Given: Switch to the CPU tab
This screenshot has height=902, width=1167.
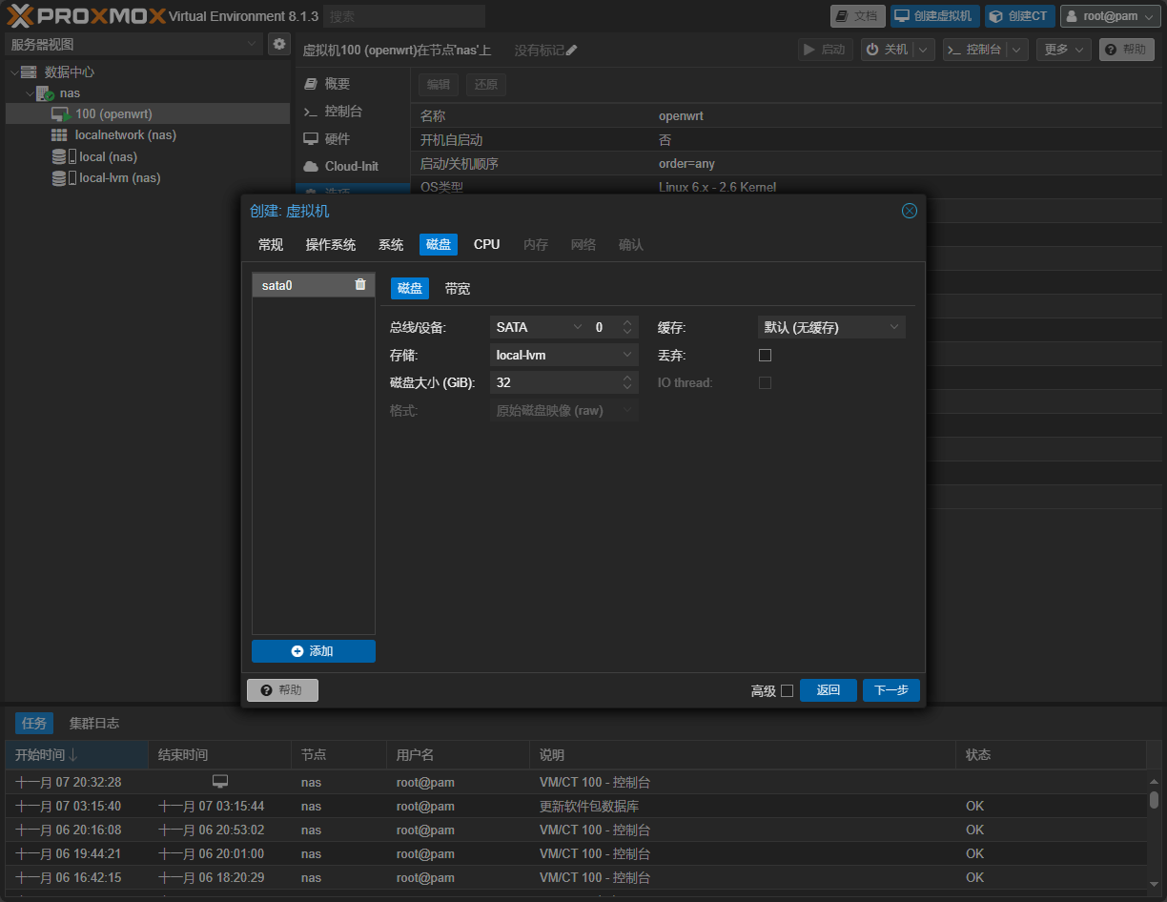Looking at the screenshot, I should coord(486,244).
